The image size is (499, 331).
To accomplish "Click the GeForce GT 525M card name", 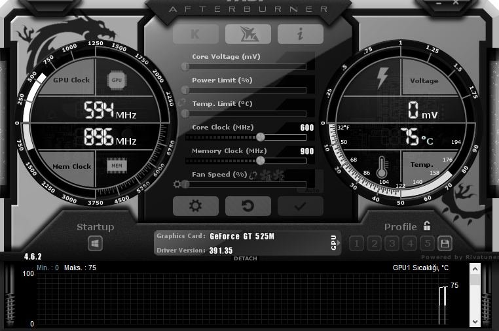I will pos(242,236).
